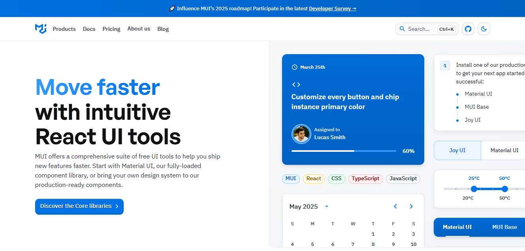This screenshot has width=525, height=251.
Task: Open the Products menu
Action: (x=64, y=29)
